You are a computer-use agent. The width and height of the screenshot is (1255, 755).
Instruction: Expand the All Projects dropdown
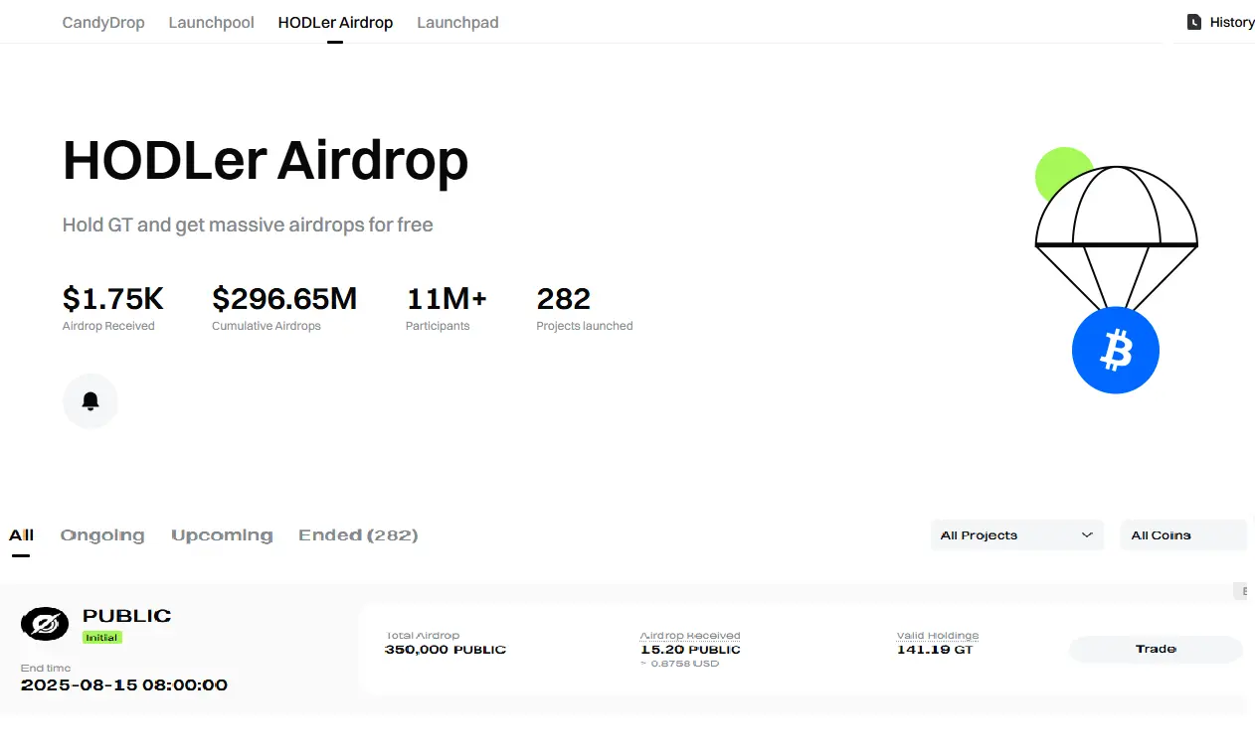(x=1017, y=534)
